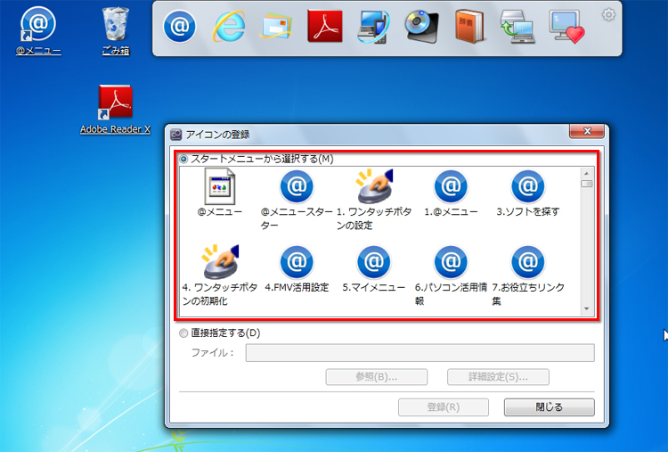Click the 閉じる button
The image size is (668, 452).
click(550, 407)
